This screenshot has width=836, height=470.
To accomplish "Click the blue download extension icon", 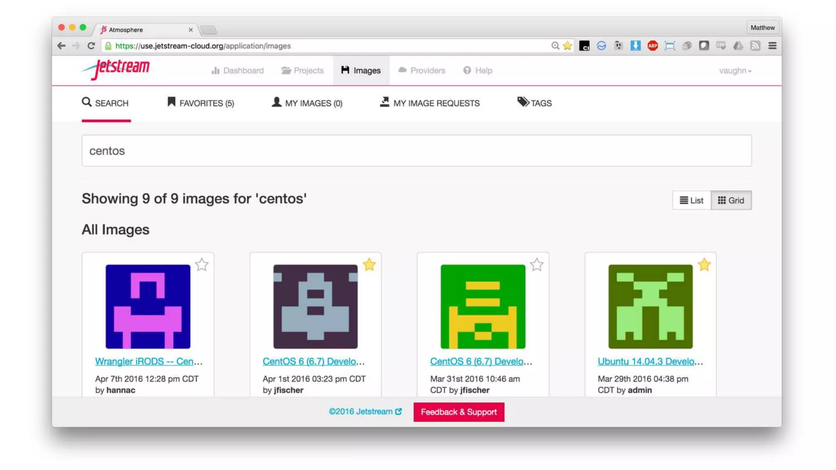I will point(635,46).
